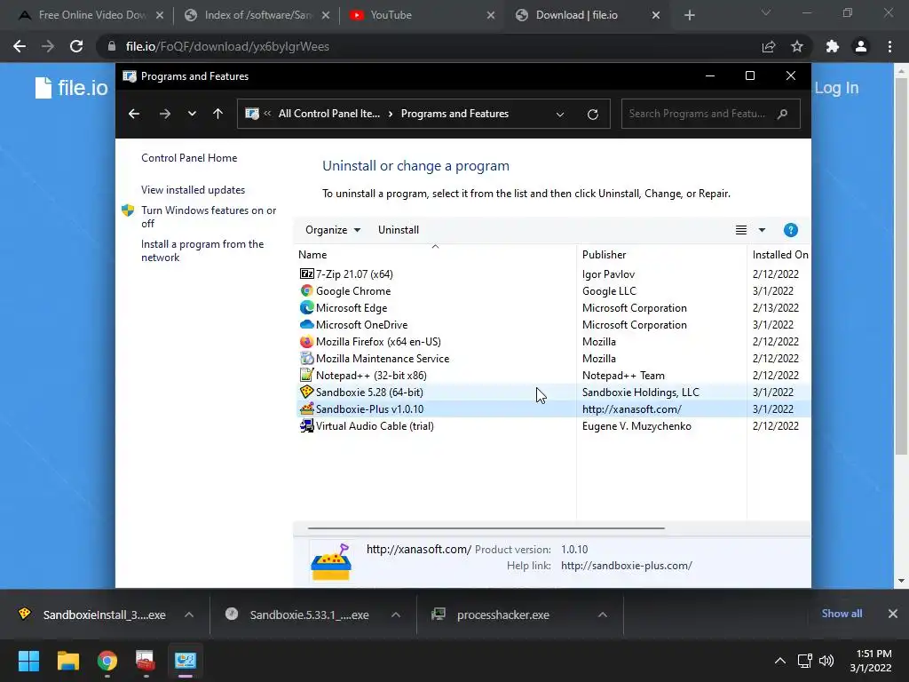Viewport: 909px width, 682px height.
Task: Click the Mozilla Firefox icon in list
Action: click(306, 341)
